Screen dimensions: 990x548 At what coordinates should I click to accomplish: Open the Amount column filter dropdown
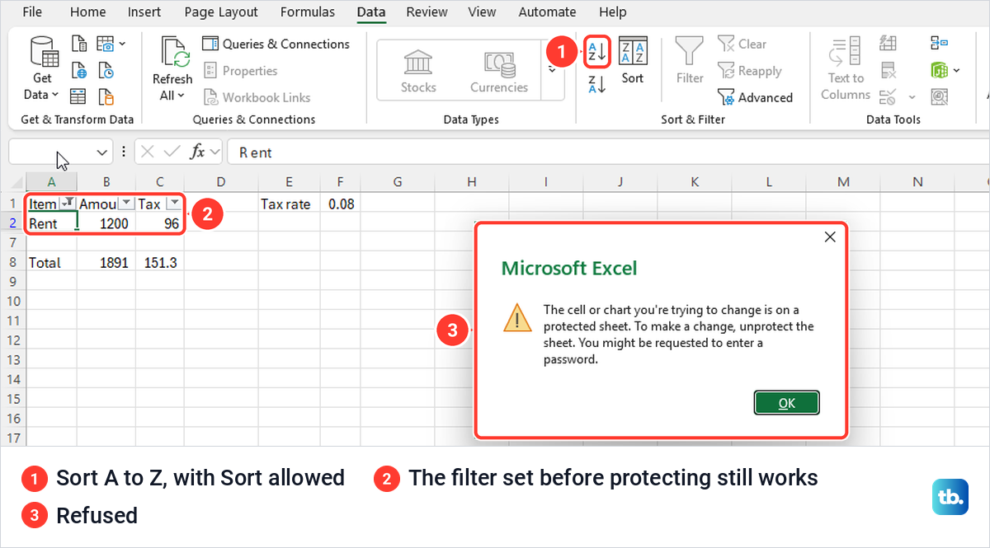(x=126, y=204)
